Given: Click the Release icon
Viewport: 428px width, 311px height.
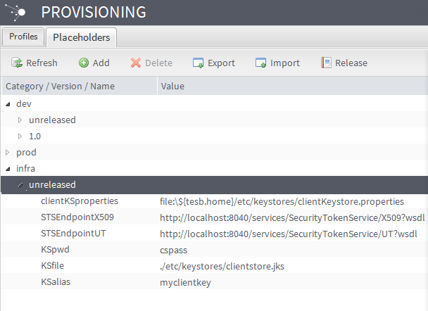Looking at the screenshot, I should 326,63.
